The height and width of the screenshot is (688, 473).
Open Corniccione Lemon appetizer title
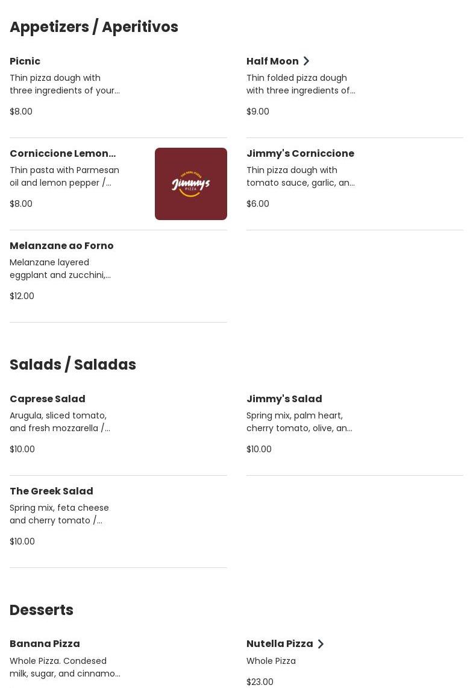pos(63,153)
